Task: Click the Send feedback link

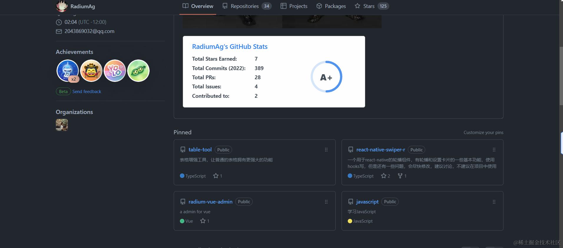Action: 87,92
